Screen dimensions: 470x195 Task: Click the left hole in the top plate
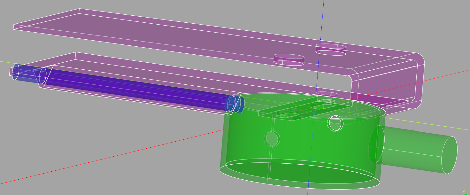289,59
